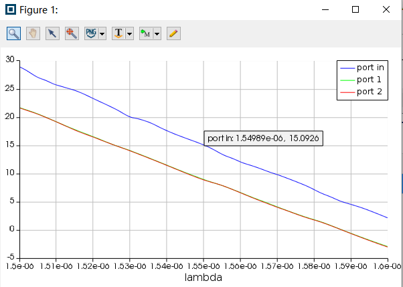Click the 1.53e-06 x-axis tick label
This screenshot has width=403, height=287.
[130, 266]
